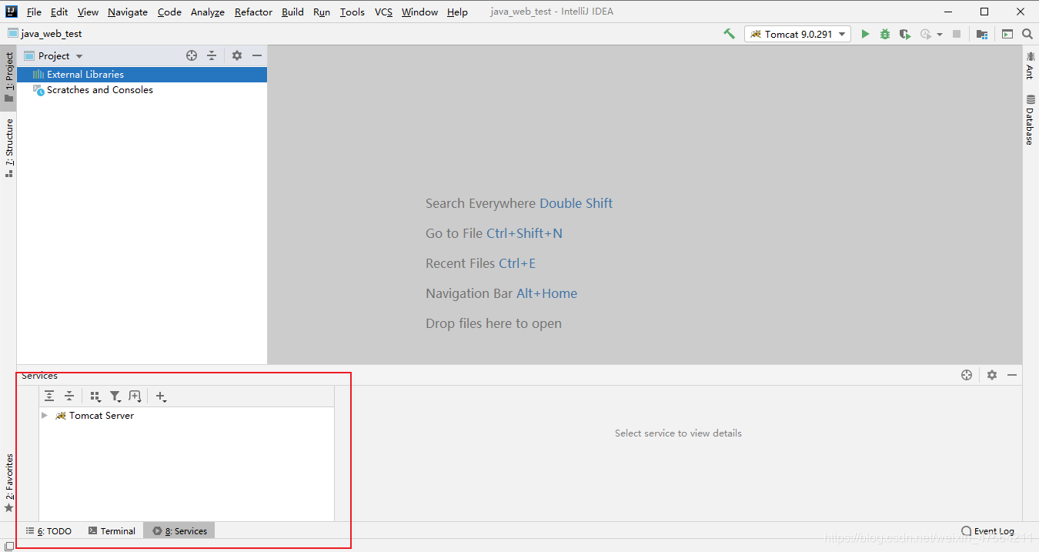Start debugging with the green bug icon
Image resolution: width=1039 pixels, height=552 pixels.
[x=885, y=34]
